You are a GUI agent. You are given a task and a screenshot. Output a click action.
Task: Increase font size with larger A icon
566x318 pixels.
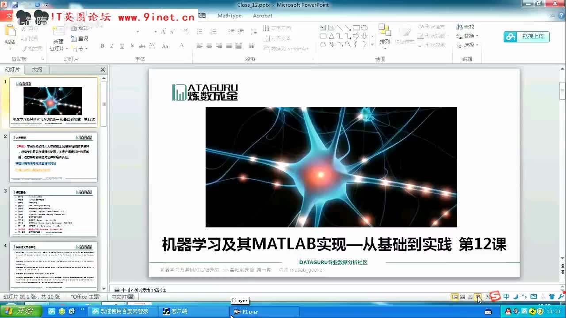pos(163,31)
